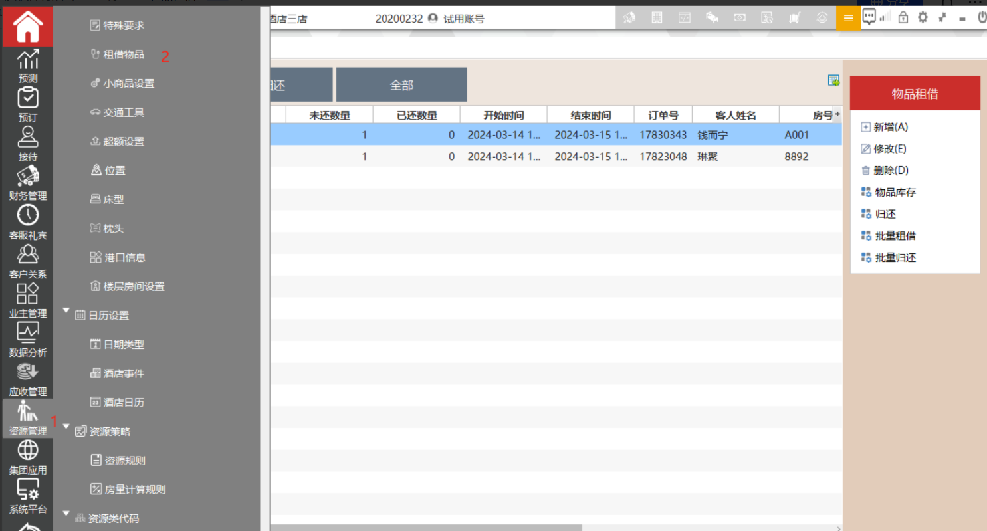Click the luggage cart toolbar icon
The image size is (987, 531).
coord(794,18)
